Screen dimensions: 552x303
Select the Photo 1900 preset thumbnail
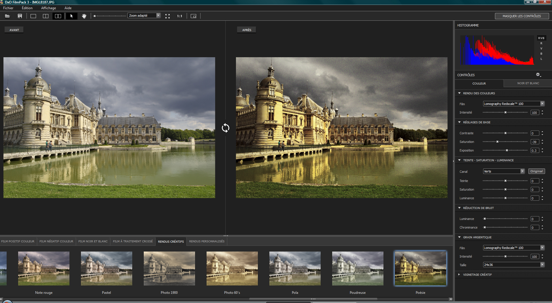[169, 269]
